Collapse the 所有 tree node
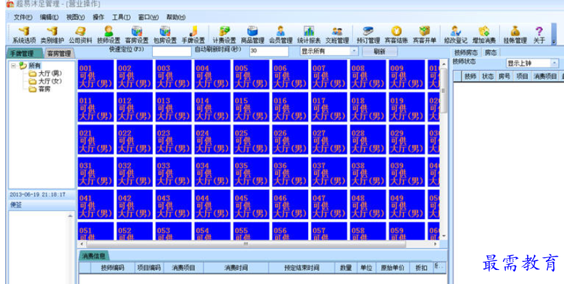 click(x=13, y=65)
